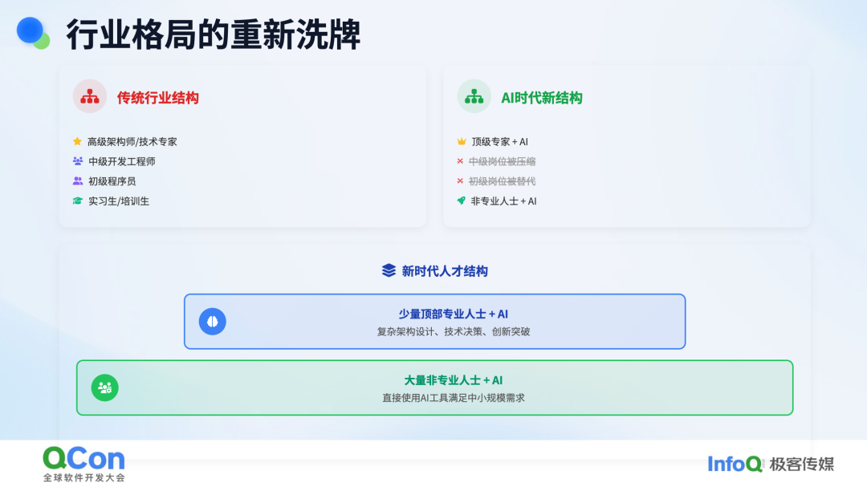This screenshot has width=867, height=487.
Task: Click the green org-chart icon beside AI时代新结构
Action: pos(474,96)
